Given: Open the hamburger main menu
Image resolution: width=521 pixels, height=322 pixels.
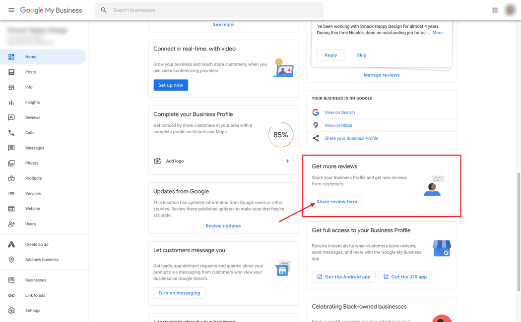Looking at the screenshot, I should pyautogui.click(x=11, y=10).
